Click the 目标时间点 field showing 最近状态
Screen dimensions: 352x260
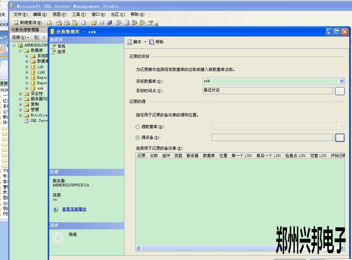point(268,90)
